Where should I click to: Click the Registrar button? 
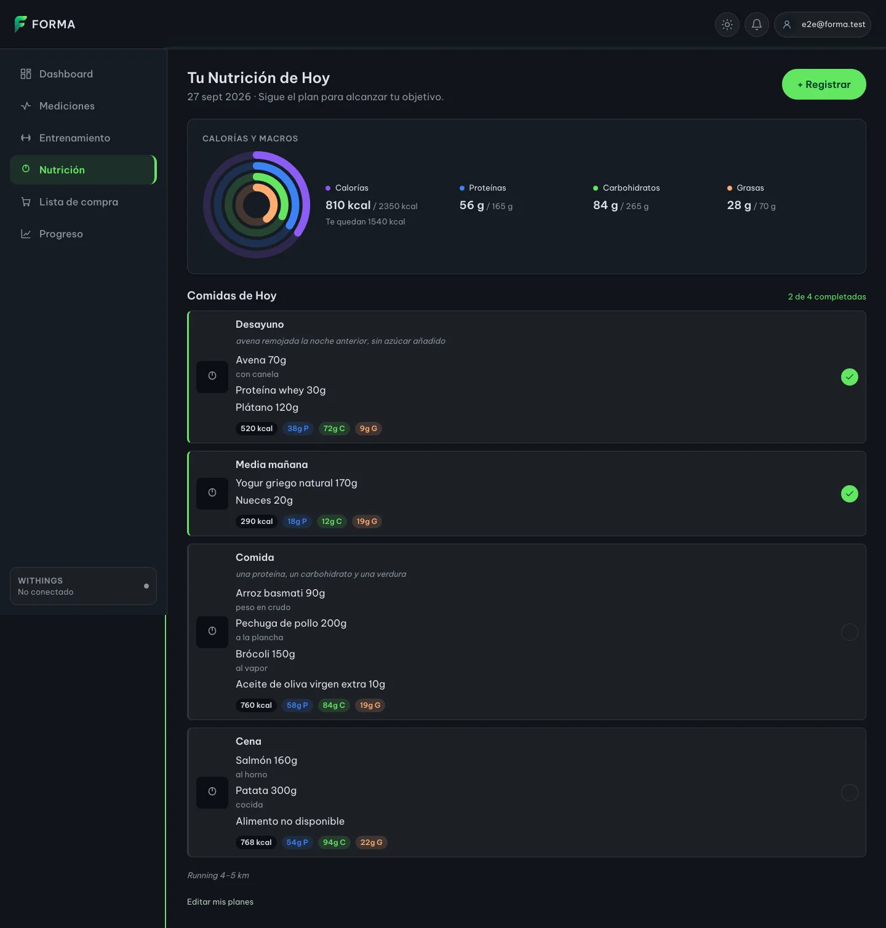[x=824, y=84]
